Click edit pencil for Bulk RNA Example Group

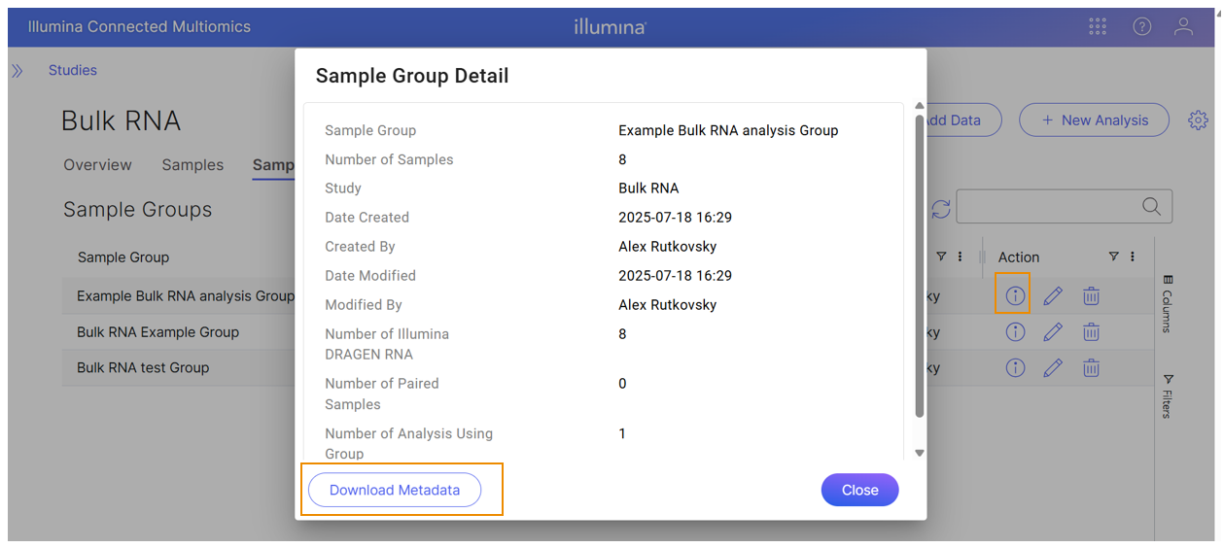tap(1053, 332)
